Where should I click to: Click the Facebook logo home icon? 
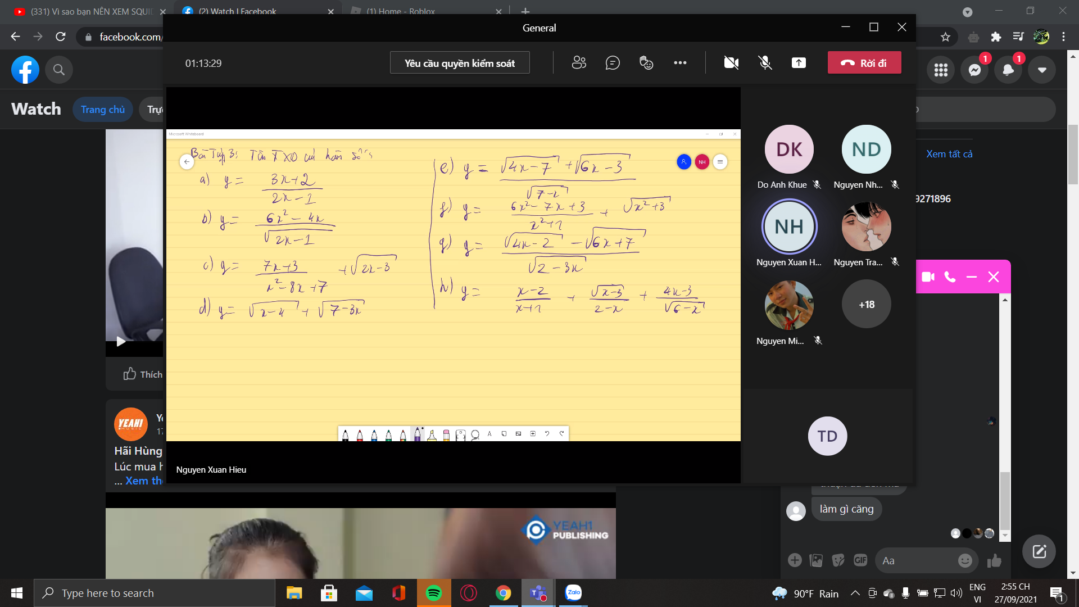click(x=25, y=70)
